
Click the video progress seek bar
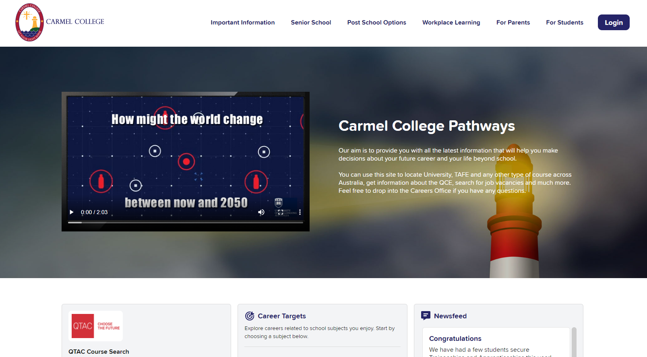tap(185, 222)
